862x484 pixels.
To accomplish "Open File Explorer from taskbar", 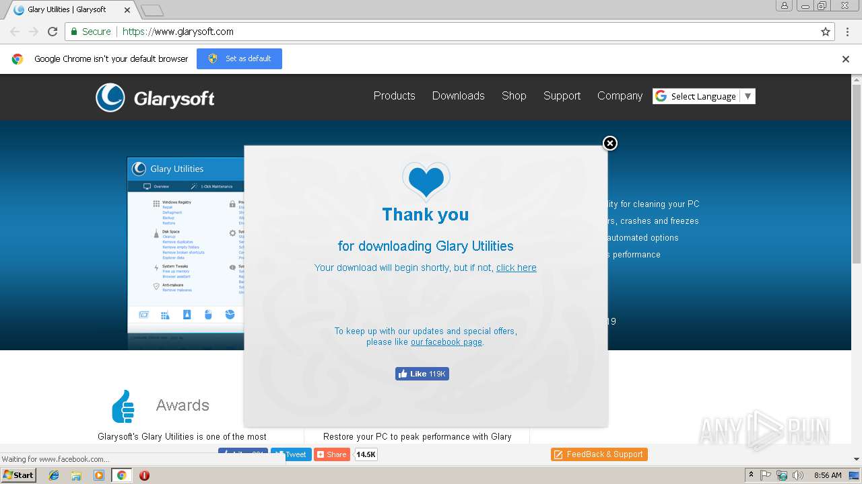I will tap(76, 475).
